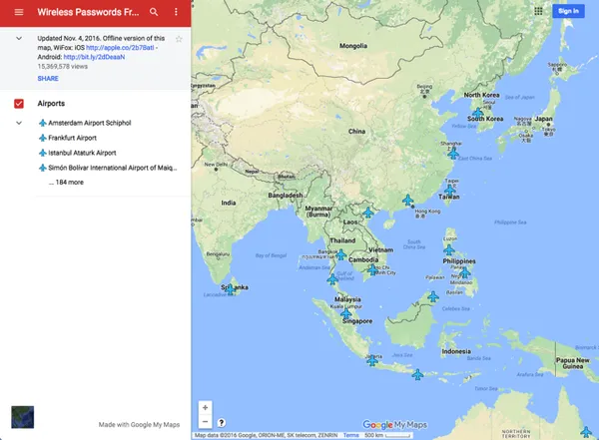Image resolution: width=599 pixels, height=440 pixels.
Task: Open the three-dot more options menu
Action: [176, 12]
